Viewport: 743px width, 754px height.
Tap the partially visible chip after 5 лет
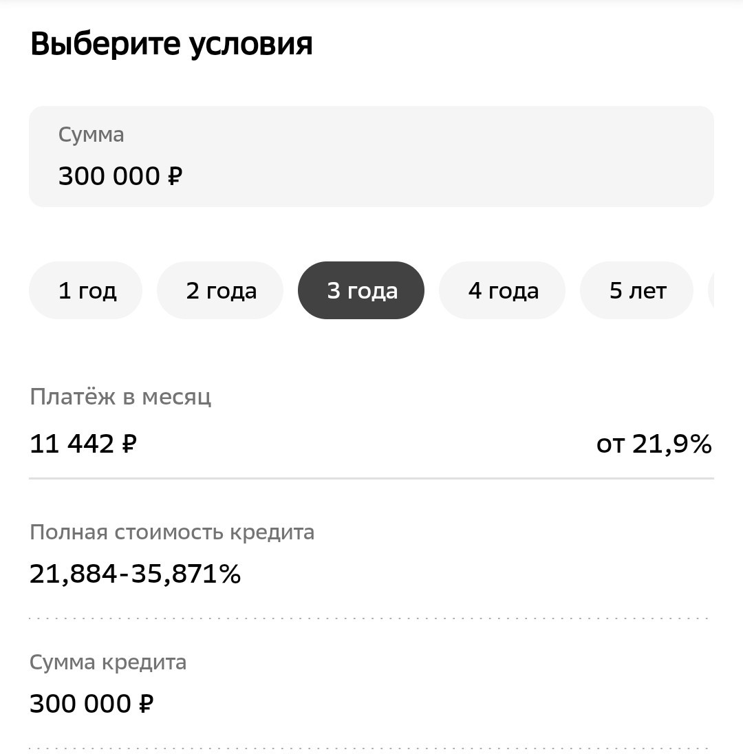click(711, 290)
